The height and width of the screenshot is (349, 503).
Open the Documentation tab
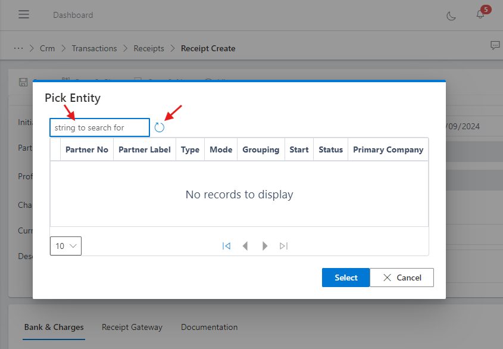coord(209,327)
